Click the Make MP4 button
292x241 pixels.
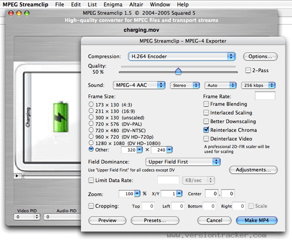[257, 220]
